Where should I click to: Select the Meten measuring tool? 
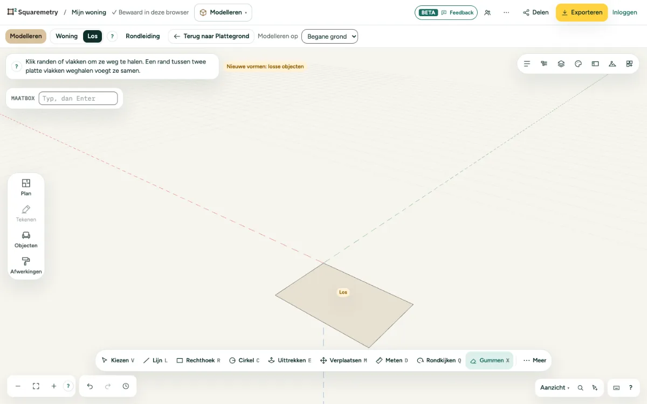click(x=392, y=360)
